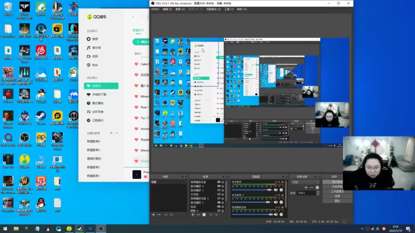Screen dimensions: 415x233
Task: Switch to QQ音乐 taskbar icon
Action: [x=69, y=229]
